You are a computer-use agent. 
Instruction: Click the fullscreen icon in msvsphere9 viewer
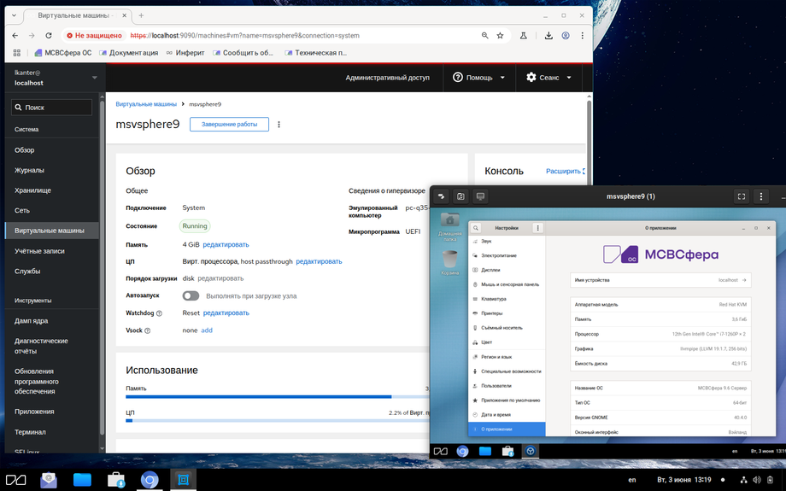[x=741, y=196]
